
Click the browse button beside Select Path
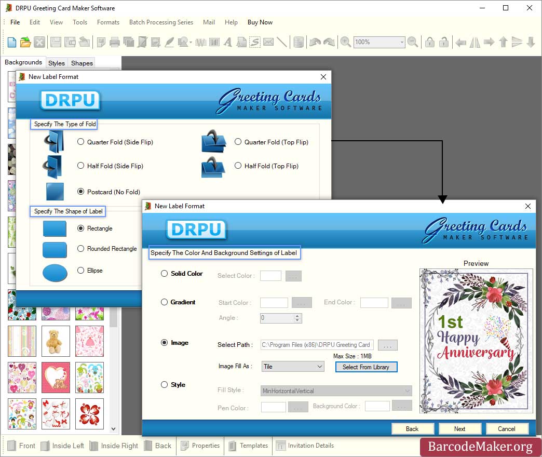tap(387, 345)
